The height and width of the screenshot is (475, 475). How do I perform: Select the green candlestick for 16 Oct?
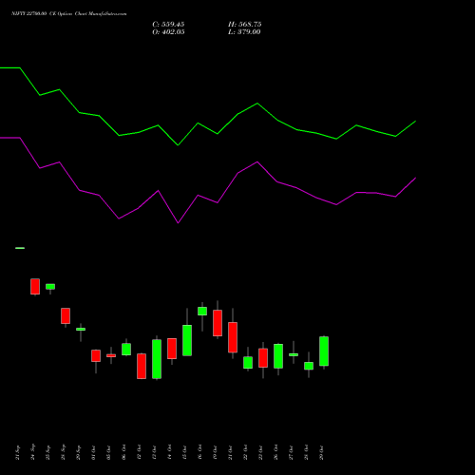(x=202, y=311)
